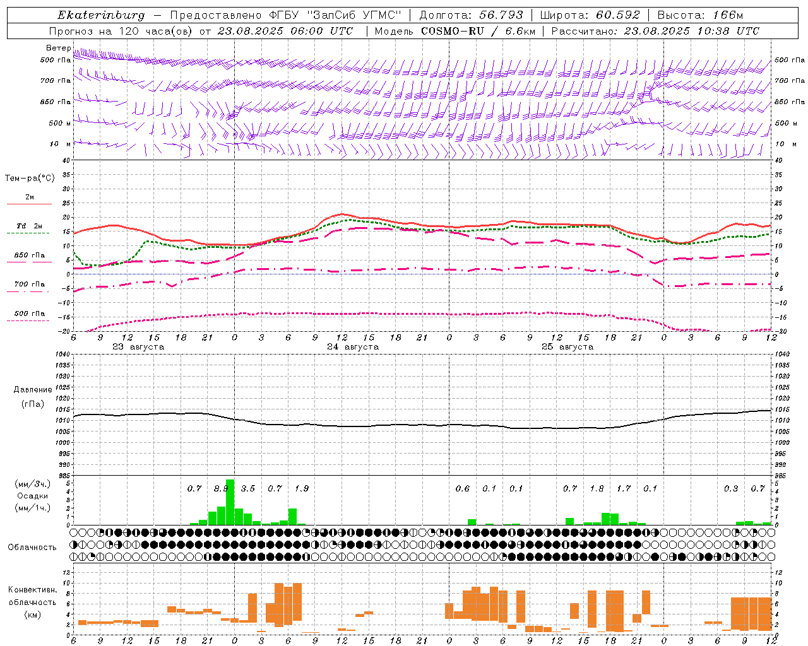Select the 'Предоставлено ФГБУ "ЗапСиб УГМС"' header text
Screen dimensions: 808x646
[x=287, y=15]
